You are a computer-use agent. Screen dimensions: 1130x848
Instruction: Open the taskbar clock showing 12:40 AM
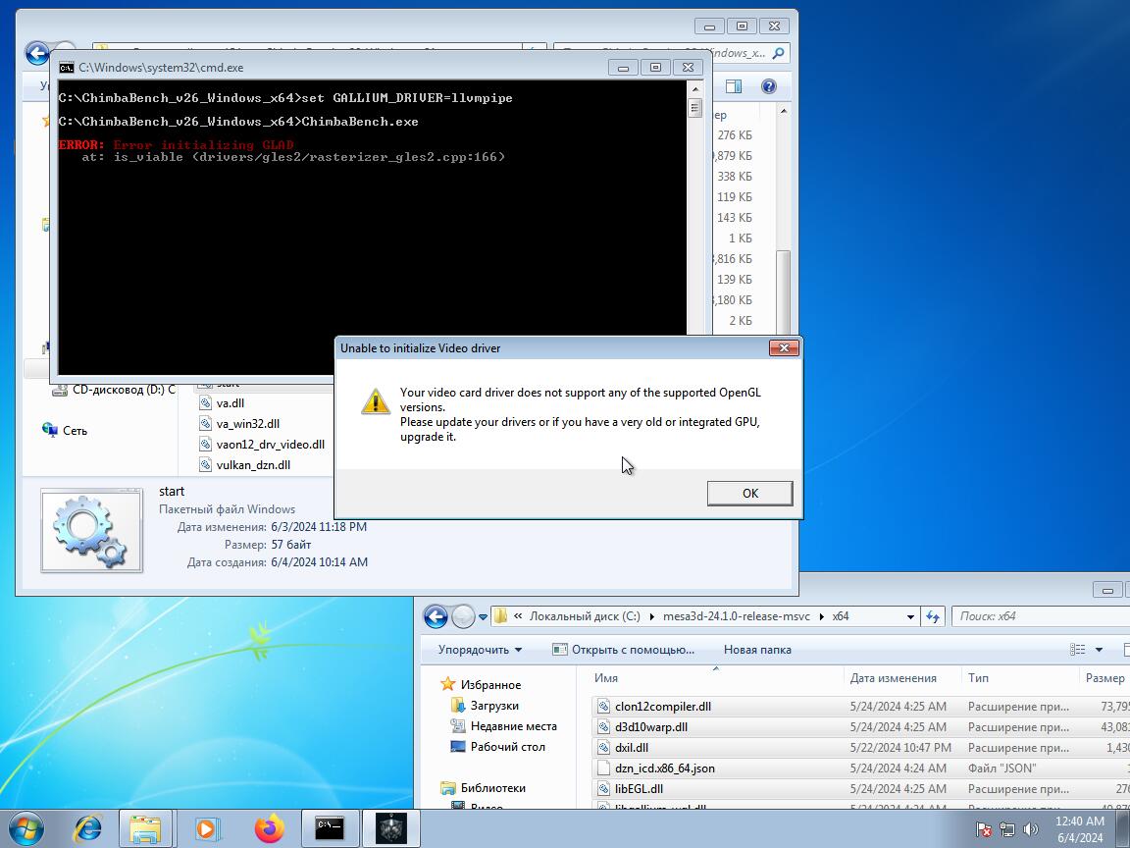pos(1080,829)
